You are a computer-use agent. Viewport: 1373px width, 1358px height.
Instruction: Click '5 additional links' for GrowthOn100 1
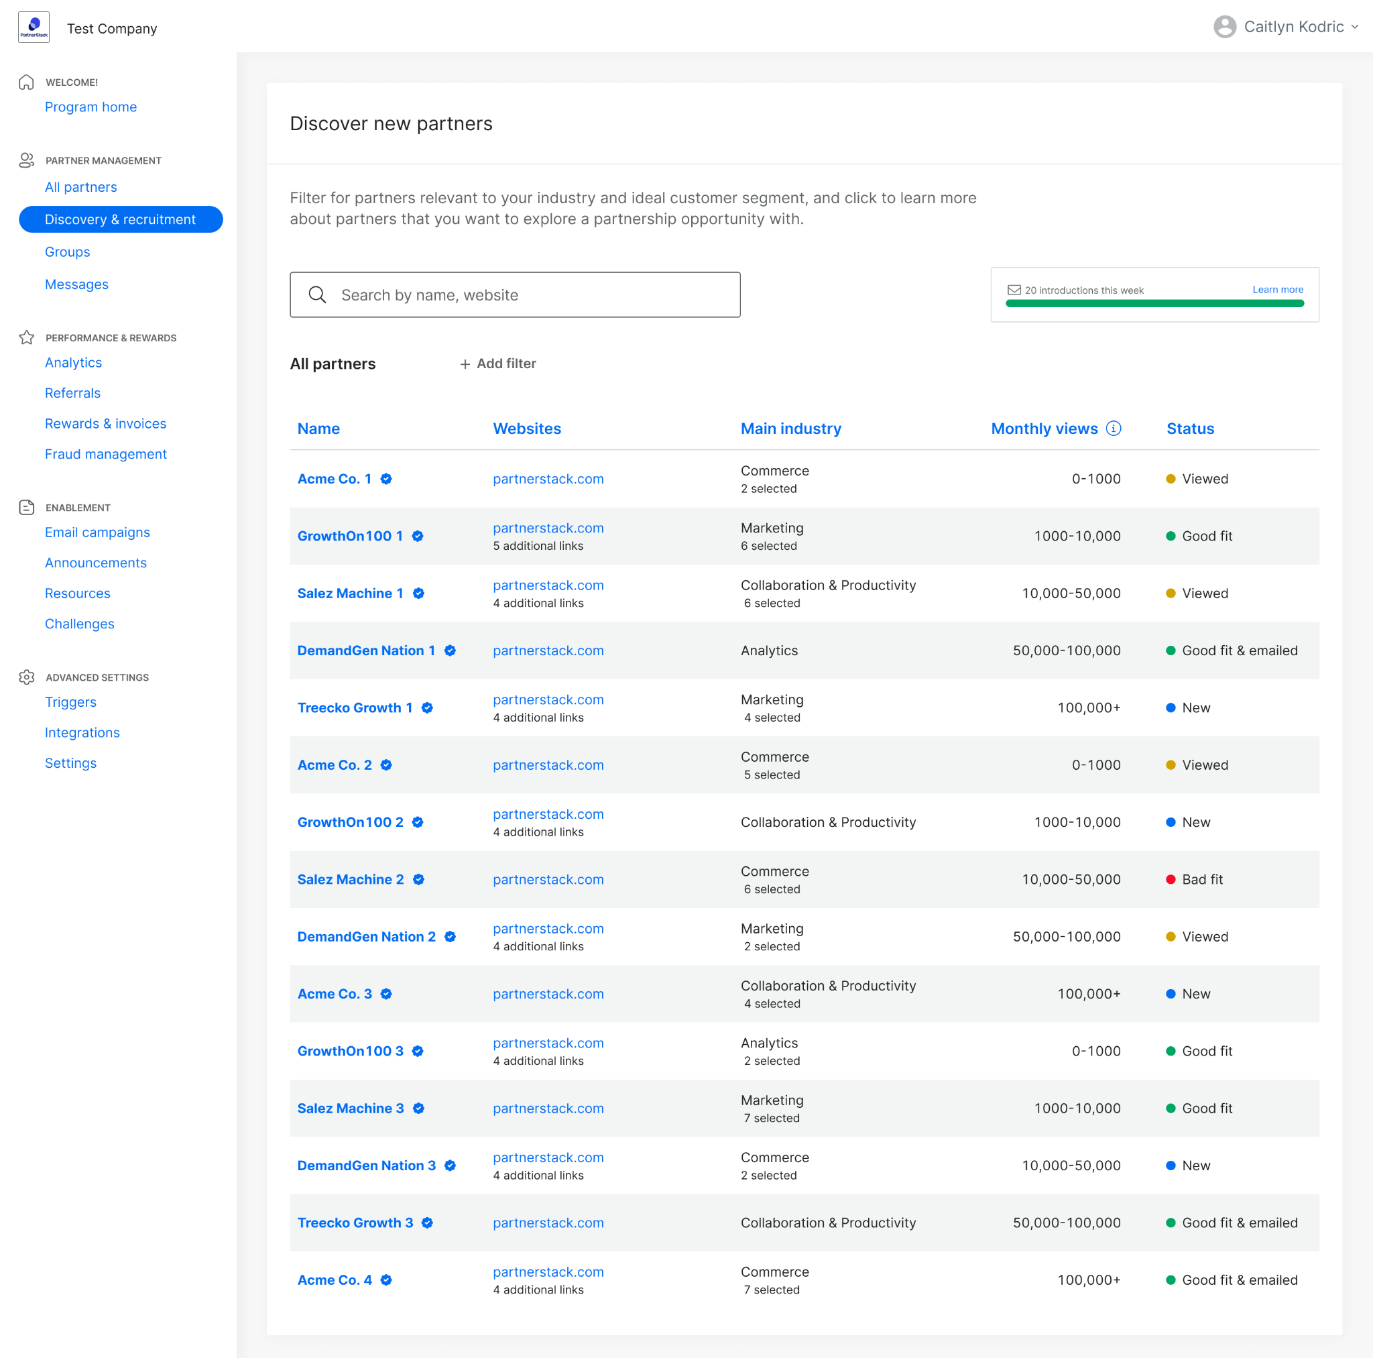(x=538, y=546)
